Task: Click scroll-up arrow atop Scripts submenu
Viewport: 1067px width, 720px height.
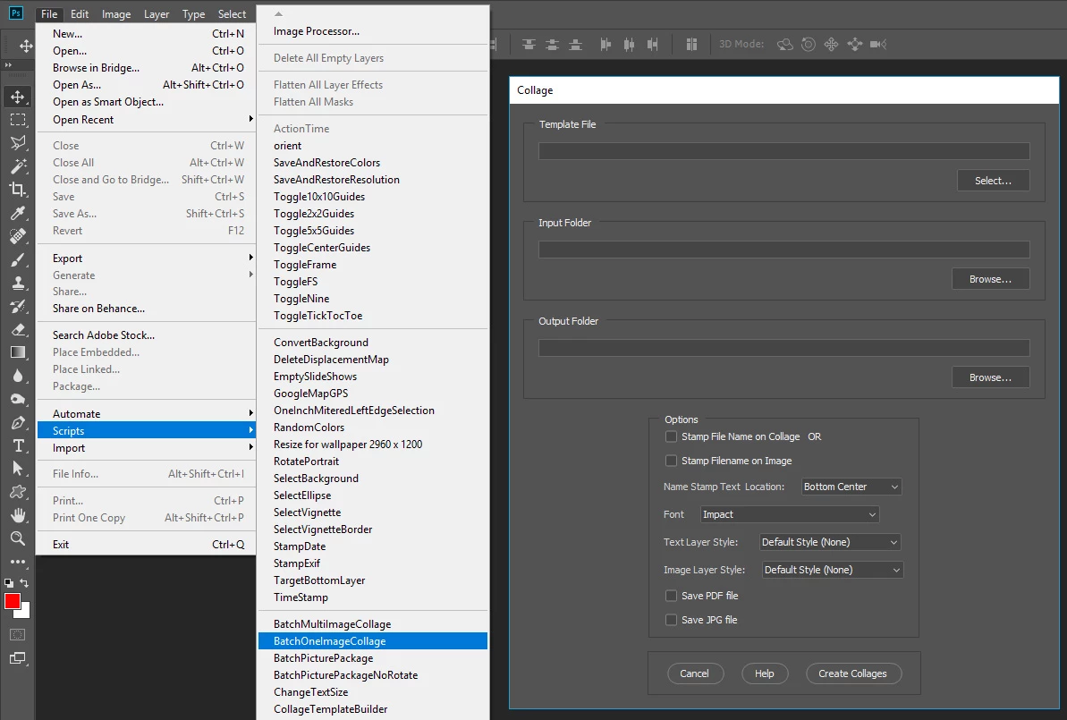Action: tap(278, 13)
